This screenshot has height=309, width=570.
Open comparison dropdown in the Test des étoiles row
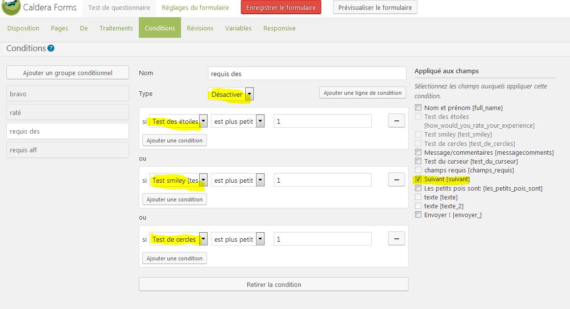[x=237, y=121]
